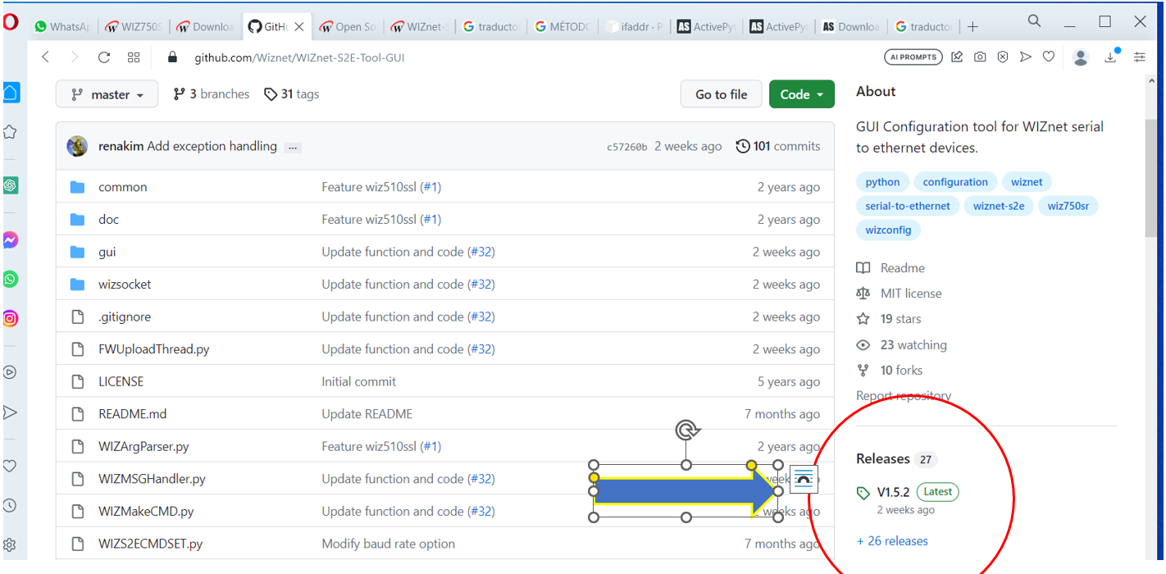Close the active GitHub tab

(x=300, y=27)
